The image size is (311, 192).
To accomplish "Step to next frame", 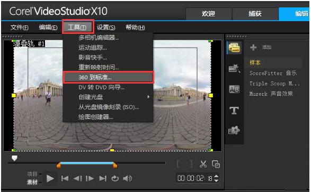I will point(90,179).
